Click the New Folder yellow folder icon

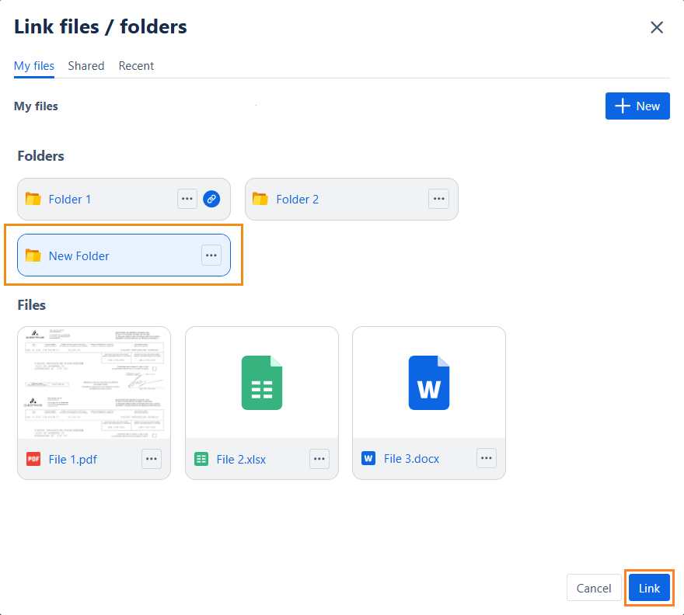click(33, 255)
